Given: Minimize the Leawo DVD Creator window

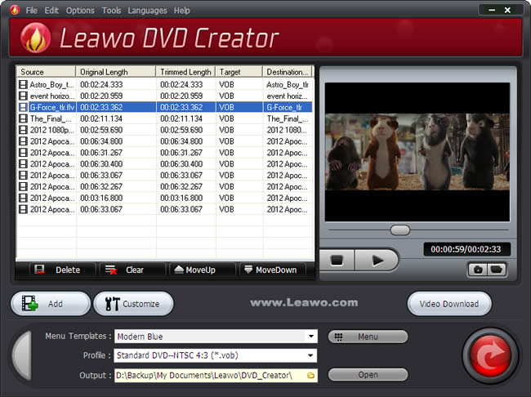Looking at the screenshot, I should click(492, 10).
